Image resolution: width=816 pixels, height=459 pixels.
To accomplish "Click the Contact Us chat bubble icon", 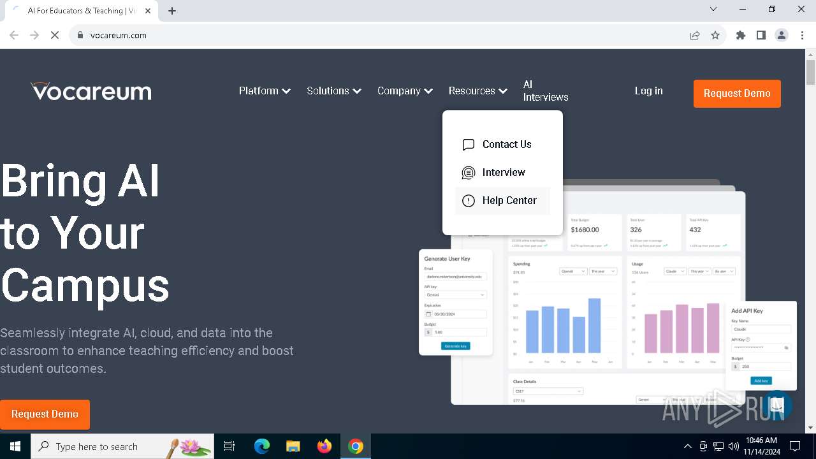I will tap(469, 145).
